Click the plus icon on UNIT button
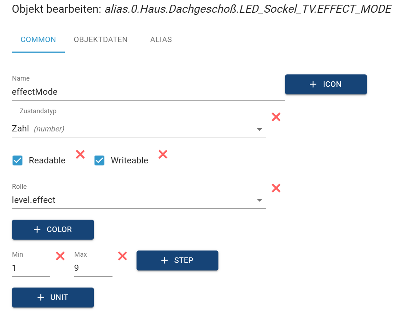The image size is (399, 334). pyautogui.click(x=41, y=297)
